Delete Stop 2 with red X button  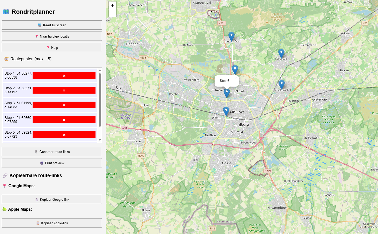[64, 90]
